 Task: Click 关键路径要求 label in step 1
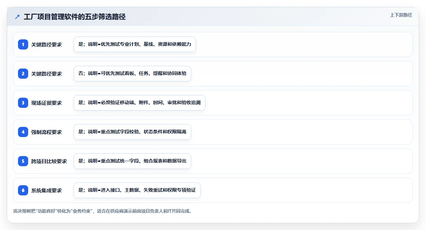click(47, 44)
